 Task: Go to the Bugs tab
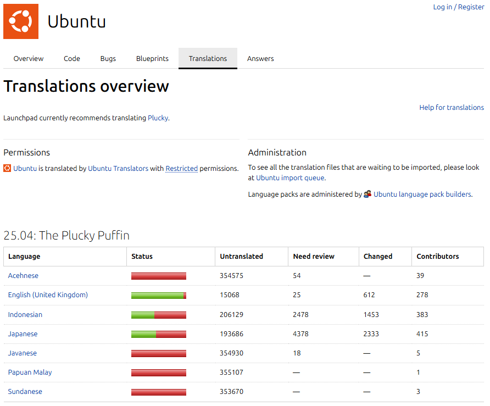point(108,58)
